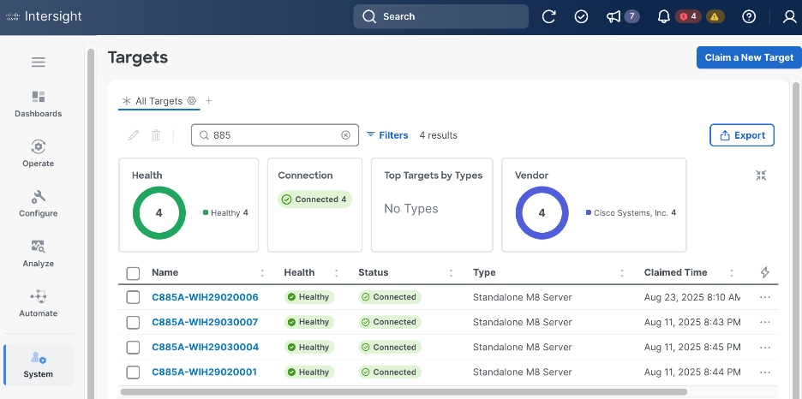Click the horizontal table scrollbar

403,392
